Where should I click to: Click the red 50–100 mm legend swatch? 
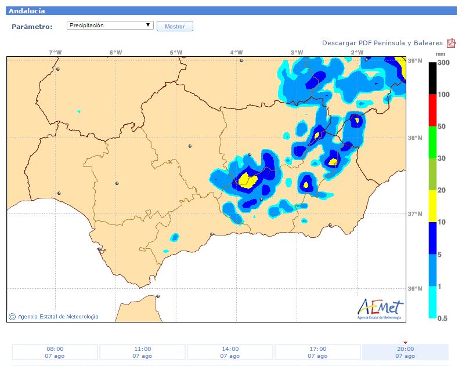432,110
